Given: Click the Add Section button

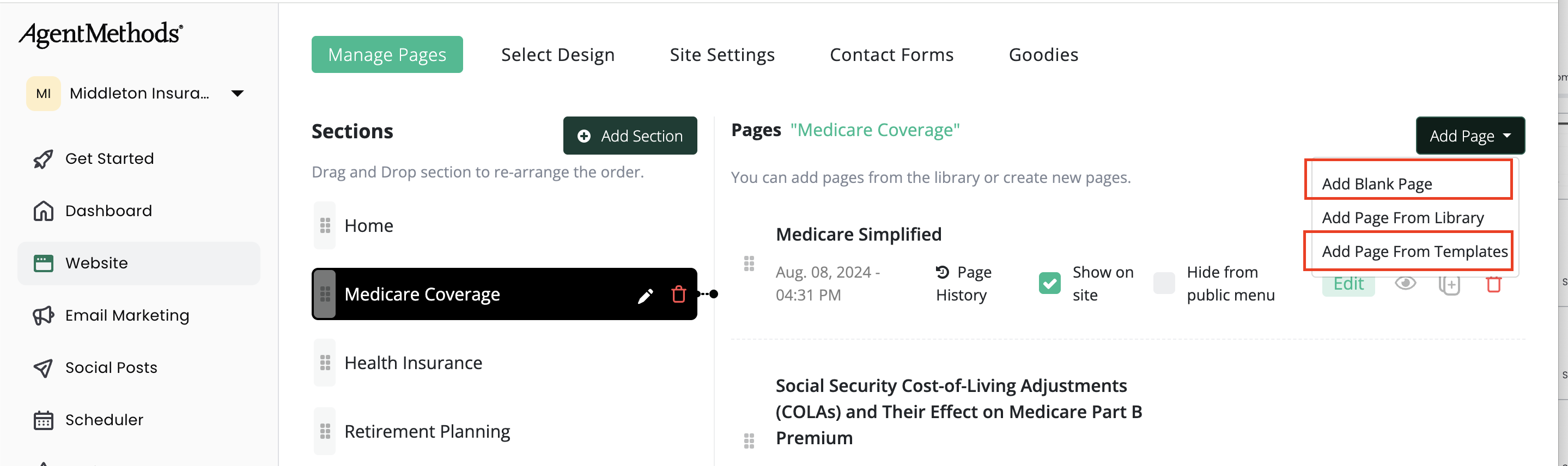Looking at the screenshot, I should tap(629, 136).
